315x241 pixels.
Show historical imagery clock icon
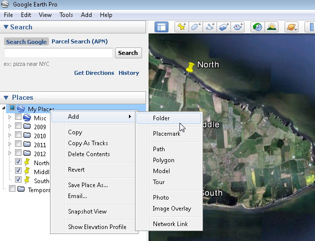(257, 27)
